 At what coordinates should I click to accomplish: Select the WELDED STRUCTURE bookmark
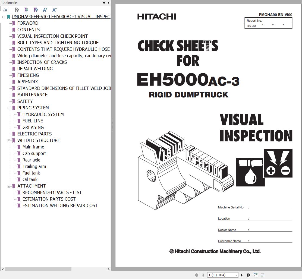pyautogui.click(x=39, y=141)
